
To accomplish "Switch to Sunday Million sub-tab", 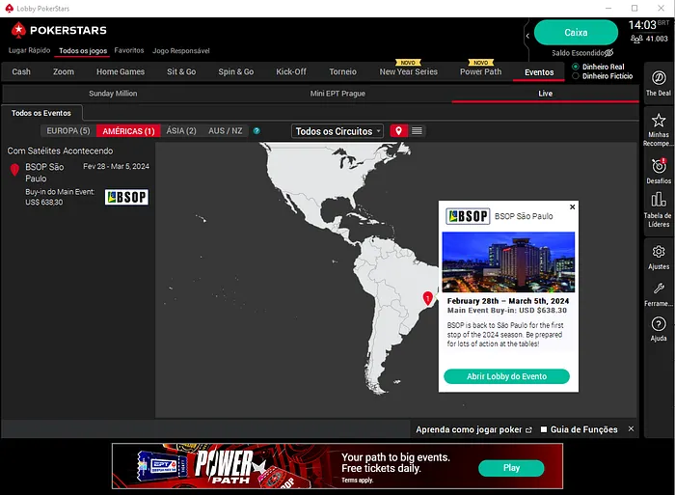I will coord(113,94).
